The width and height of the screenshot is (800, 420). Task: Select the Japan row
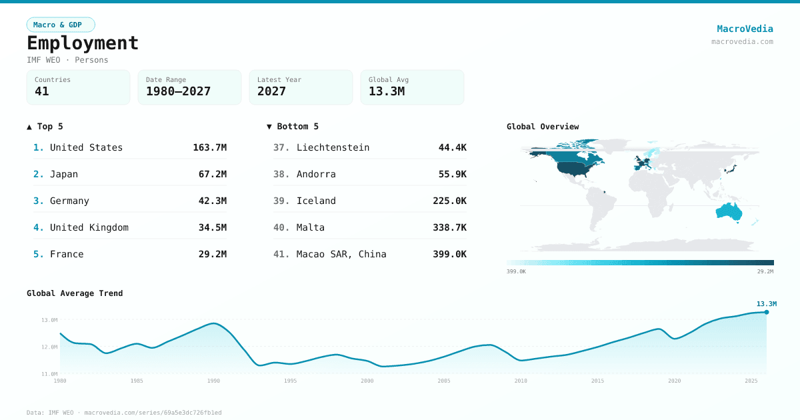(x=130, y=174)
